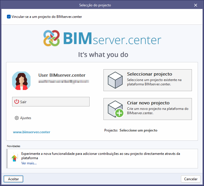Viewport: 204px width, 186px height.
Task: Click the gear icon beside Ajustes
Action: click(17, 118)
